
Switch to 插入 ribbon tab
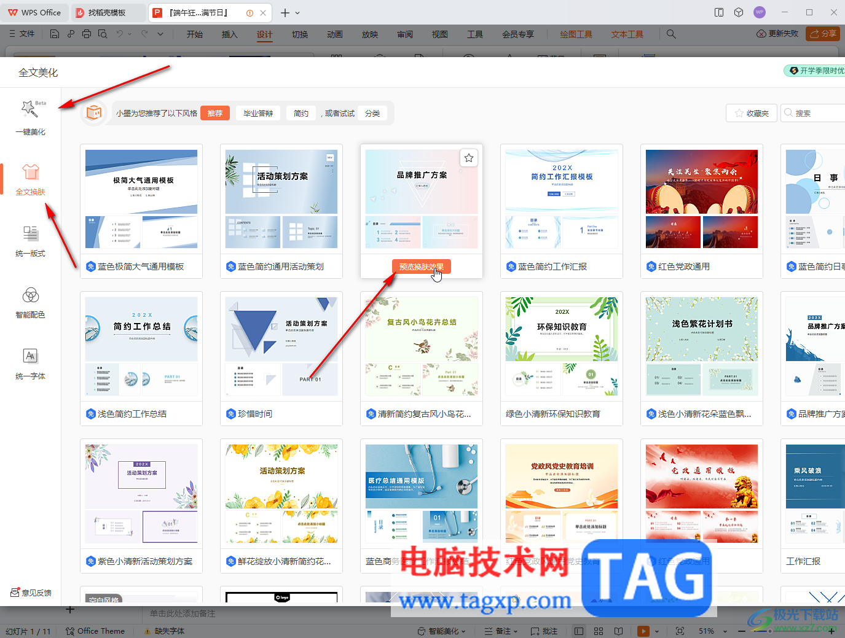(x=229, y=34)
